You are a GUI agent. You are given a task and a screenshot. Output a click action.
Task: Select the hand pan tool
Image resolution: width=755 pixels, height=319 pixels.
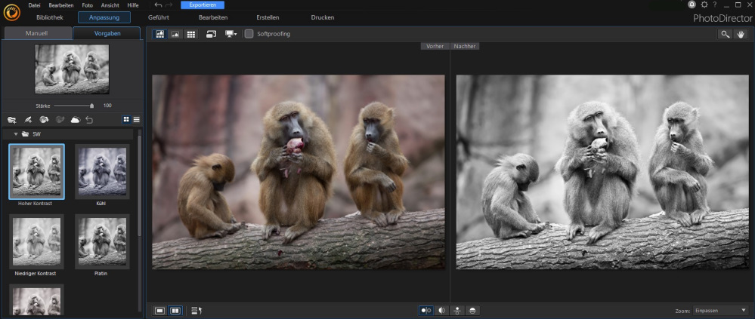[x=741, y=34]
